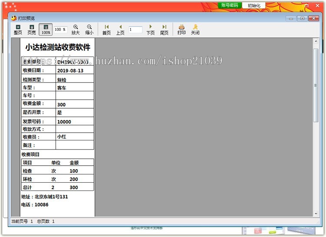Click the vertical scrollbar thumb
The width and height of the screenshot is (326, 237).
[316, 85]
